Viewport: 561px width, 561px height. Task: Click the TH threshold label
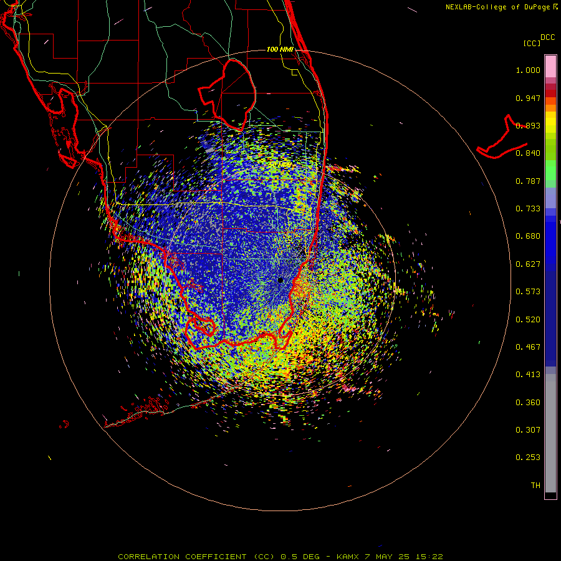[x=535, y=486]
